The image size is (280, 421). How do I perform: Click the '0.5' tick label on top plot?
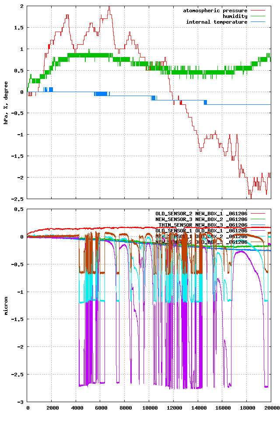click(x=18, y=70)
